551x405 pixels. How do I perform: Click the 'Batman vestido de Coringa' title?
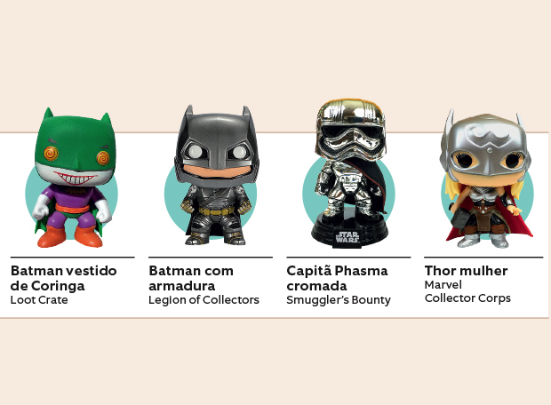point(64,278)
